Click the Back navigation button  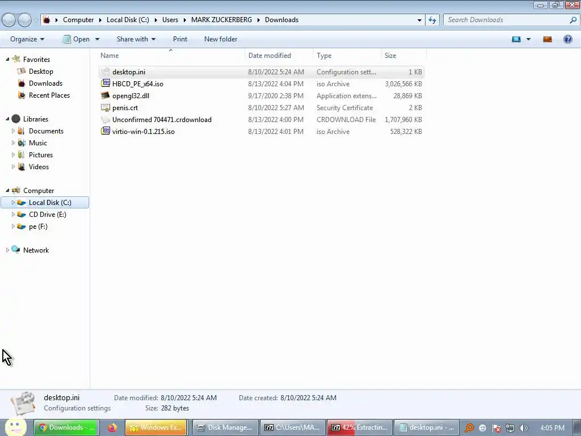click(x=9, y=20)
